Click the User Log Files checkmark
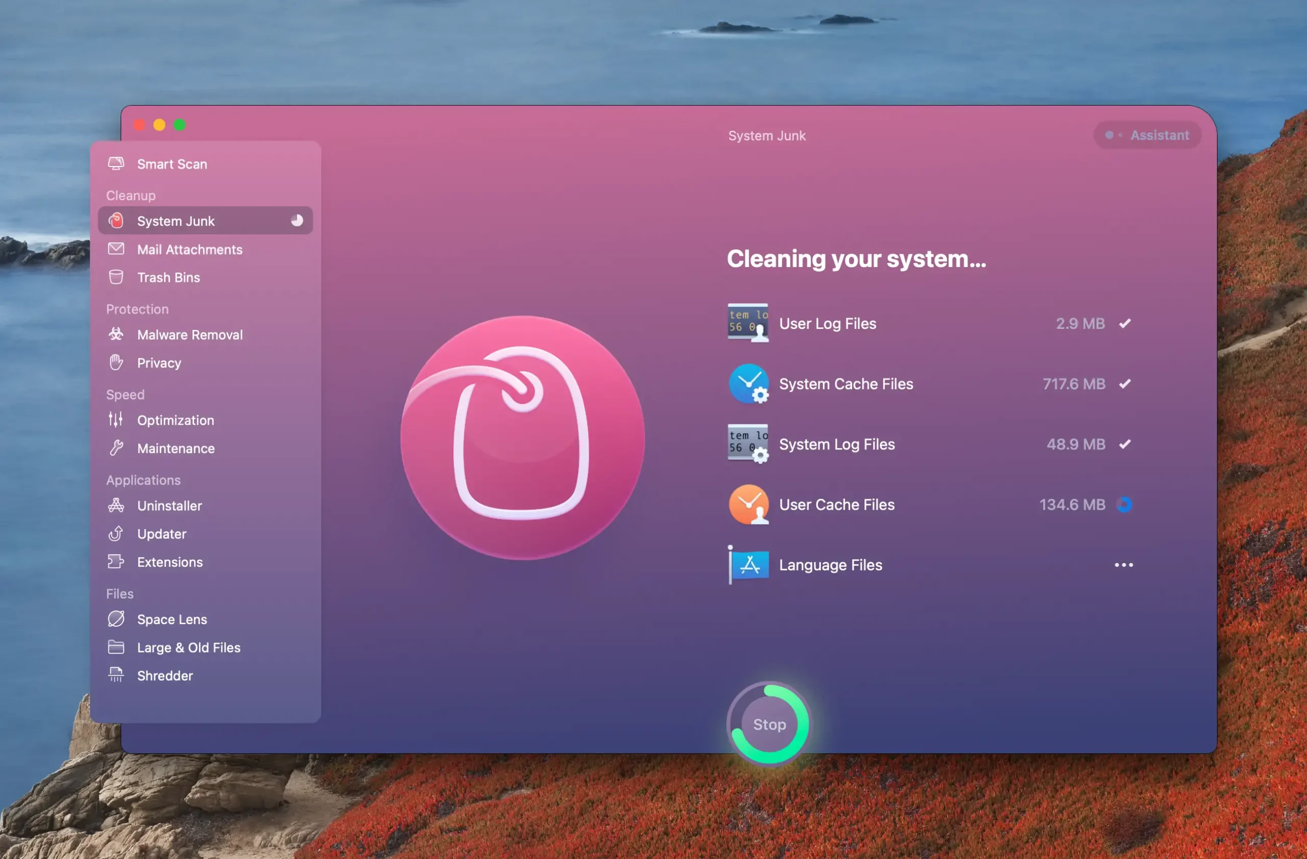 [x=1125, y=323]
